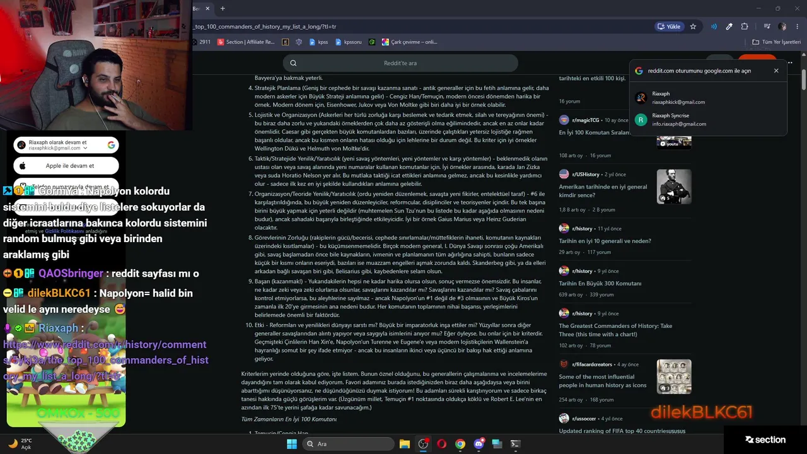
Task: Open Updated ranking of FIFA top 40 post
Action: [x=622, y=431]
